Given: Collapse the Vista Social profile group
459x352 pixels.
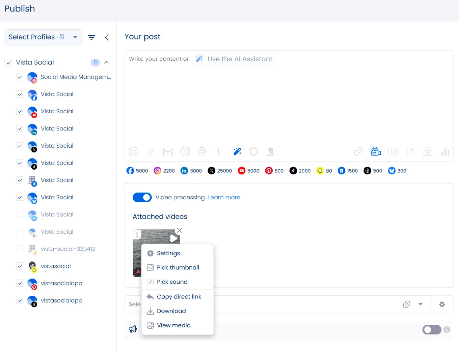Looking at the screenshot, I should (107, 62).
